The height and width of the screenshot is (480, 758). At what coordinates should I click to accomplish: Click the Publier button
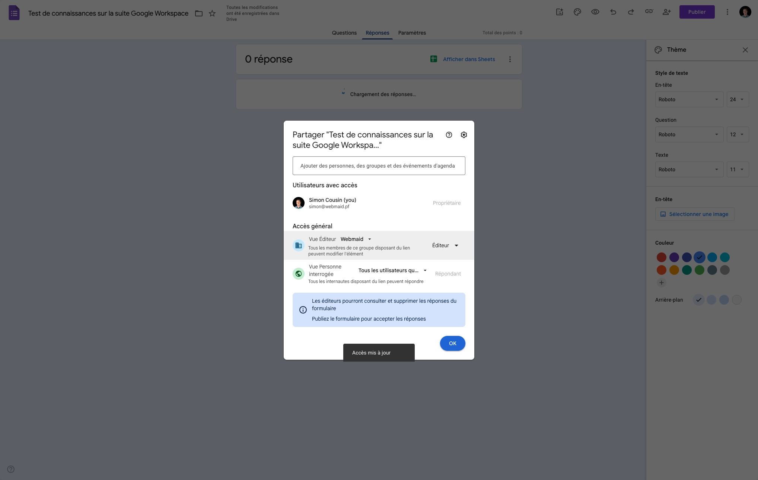coord(697,12)
